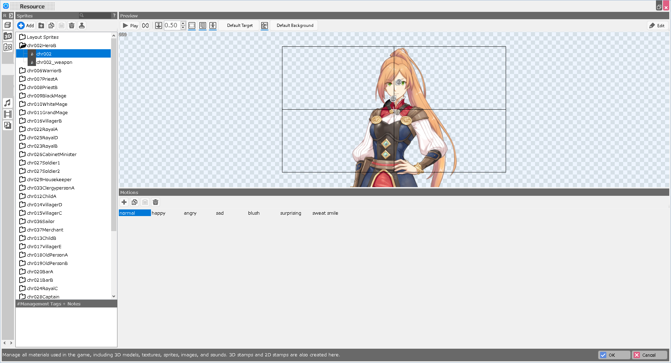Click the add new motion icon
The height and width of the screenshot is (363, 671).
[x=124, y=202]
